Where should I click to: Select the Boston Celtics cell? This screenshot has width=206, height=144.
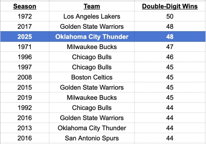pyautogui.click(x=92, y=77)
